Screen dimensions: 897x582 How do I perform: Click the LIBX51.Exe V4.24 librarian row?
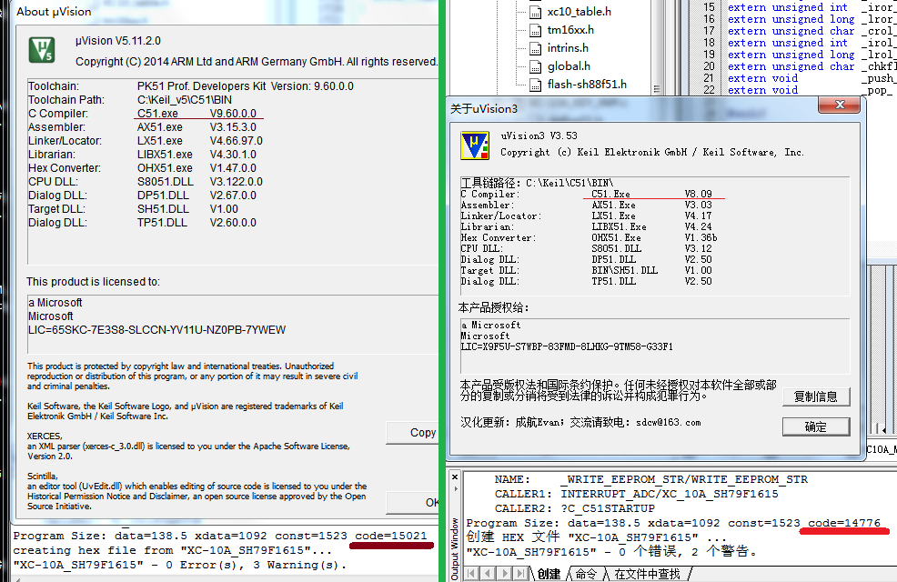[587, 227]
